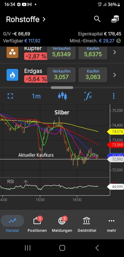Tap the RSI indicator label
The image size is (124, 257).
tap(11, 181)
